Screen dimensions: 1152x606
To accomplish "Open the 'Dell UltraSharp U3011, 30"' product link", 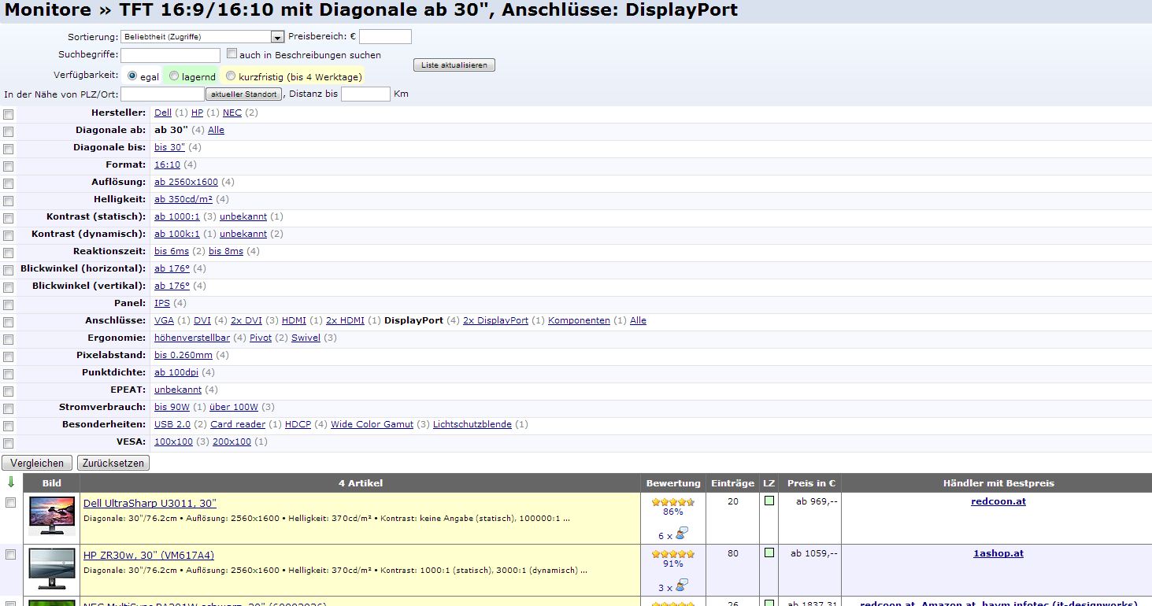I will pyautogui.click(x=150, y=503).
